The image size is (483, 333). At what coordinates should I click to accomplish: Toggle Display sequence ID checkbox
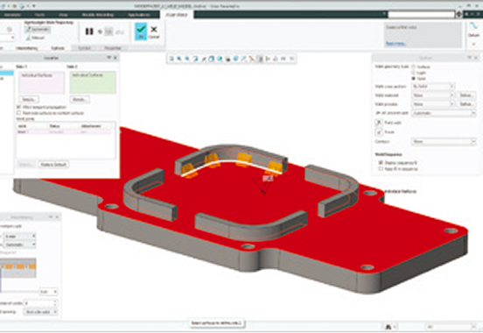pos(381,163)
